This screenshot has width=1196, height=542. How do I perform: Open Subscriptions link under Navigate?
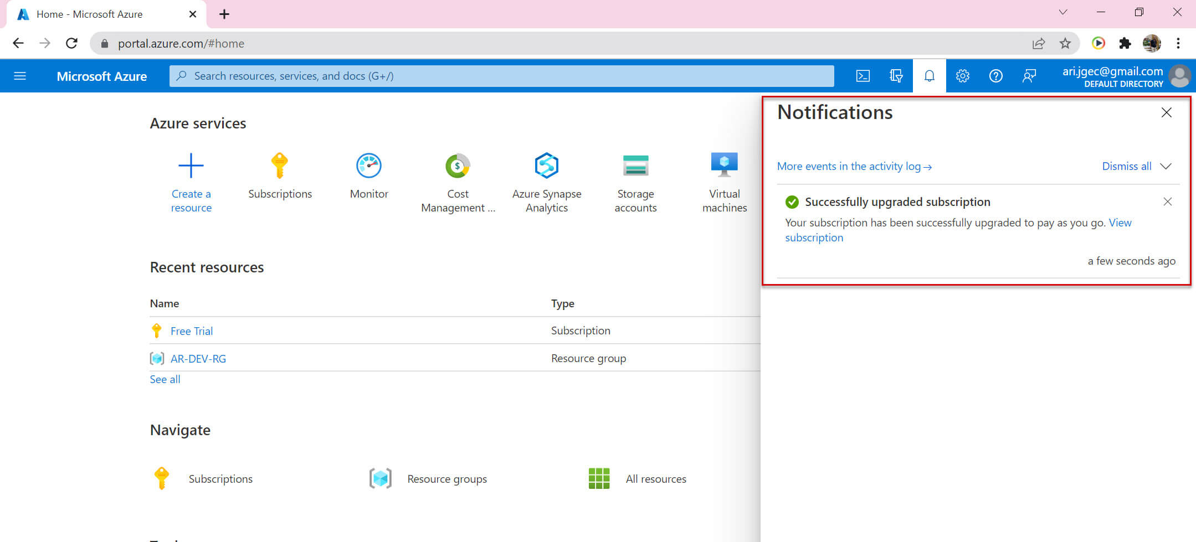click(x=220, y=479)
